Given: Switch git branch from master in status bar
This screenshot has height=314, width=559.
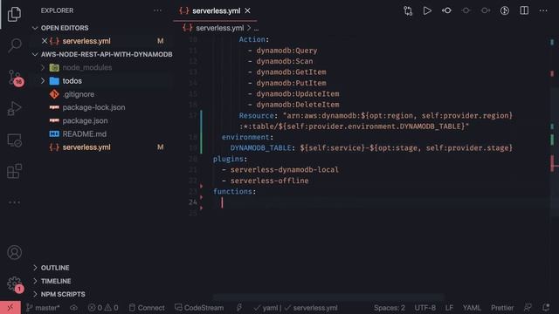Looking at the screenshot, I should click(x=43, y=308).
